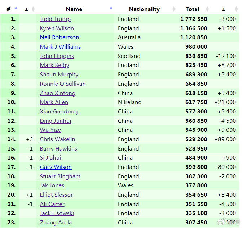The height and width of the screenshot is (228, 243).
Task: Click the sort arrows beside Total header
Action: point(207,9)
